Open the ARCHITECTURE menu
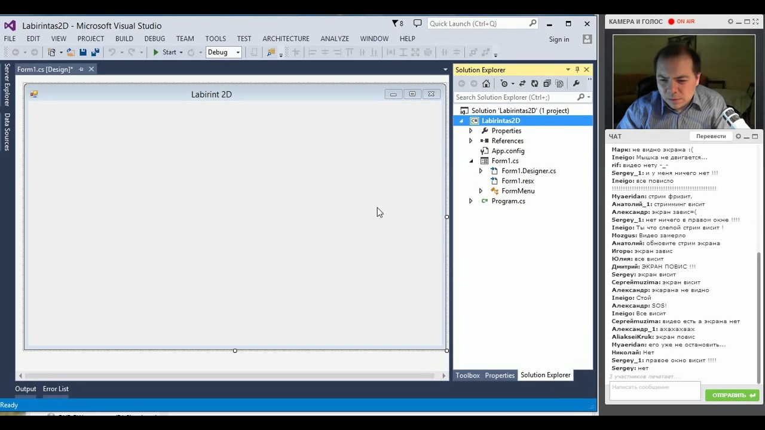The height and width of the screenshot is (430, 765). pos(286,39)
